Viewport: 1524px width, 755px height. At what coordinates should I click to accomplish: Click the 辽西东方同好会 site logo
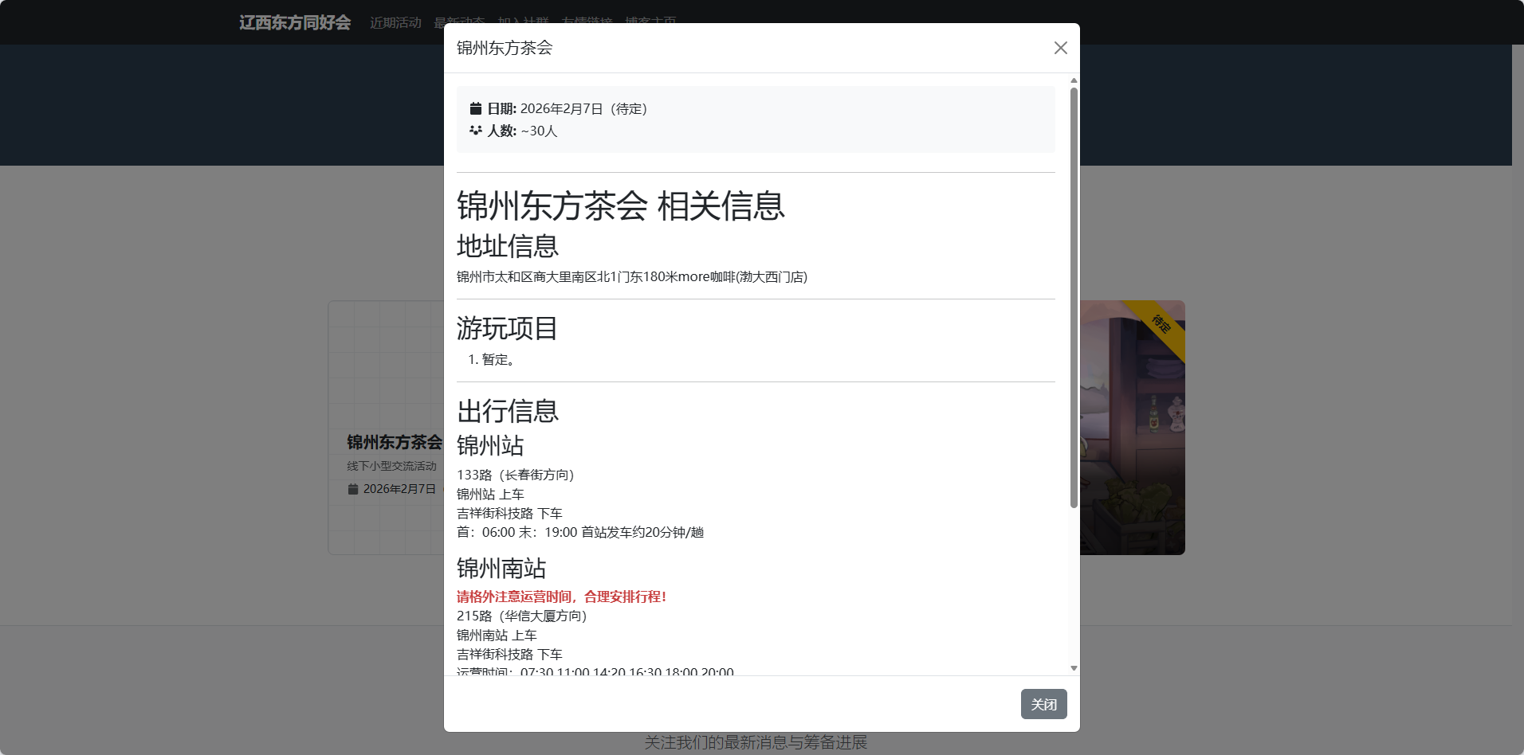click(294, 22)
